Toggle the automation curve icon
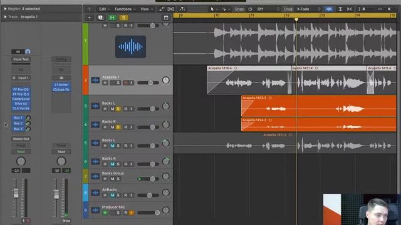 point(161,9)
